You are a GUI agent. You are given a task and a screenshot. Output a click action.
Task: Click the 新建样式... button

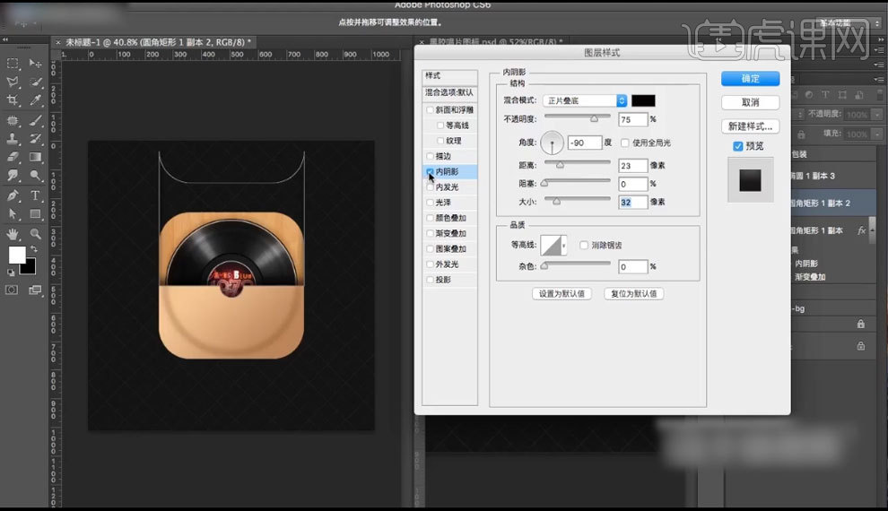pyautogui.click(x=751, y=126)
